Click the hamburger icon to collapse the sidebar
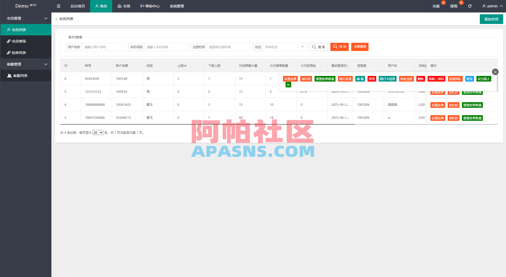 (58, 6)
